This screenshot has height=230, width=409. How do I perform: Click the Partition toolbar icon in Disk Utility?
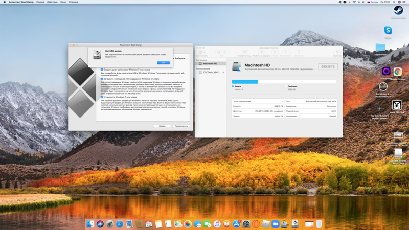tap(261, 52)
